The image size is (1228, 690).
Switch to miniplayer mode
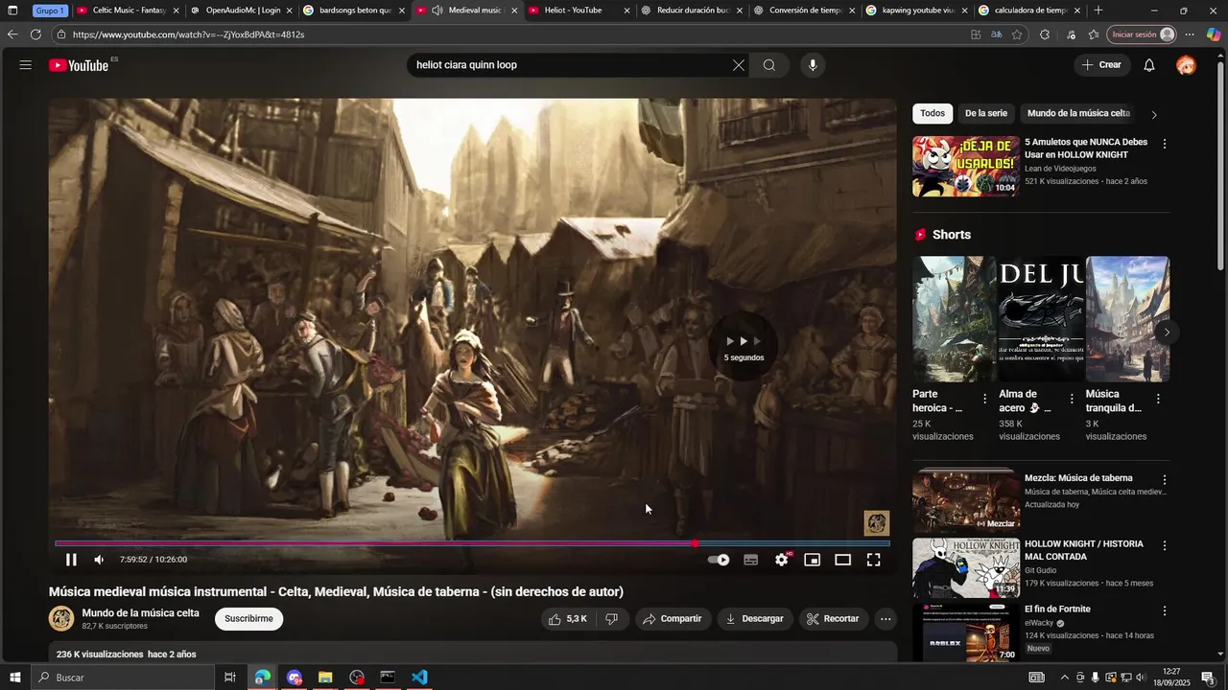tap(813, 560)
